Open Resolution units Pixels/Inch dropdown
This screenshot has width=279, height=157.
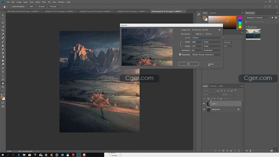click(212, 50)
